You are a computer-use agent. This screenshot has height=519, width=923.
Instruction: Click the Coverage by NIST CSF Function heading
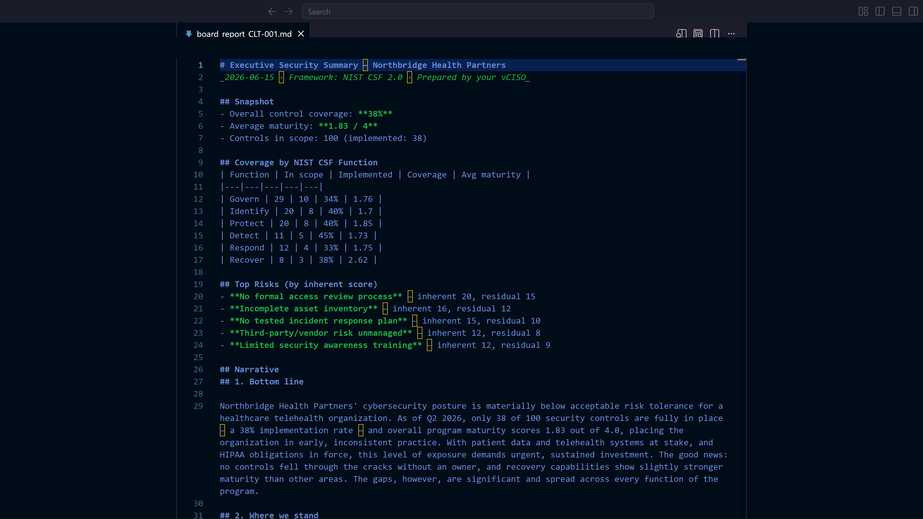click(x=298, y=163)
